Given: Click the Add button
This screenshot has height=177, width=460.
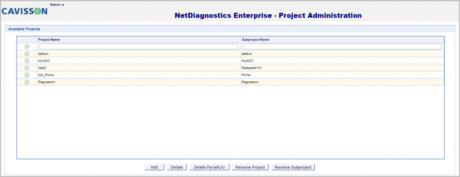Looking at the screenshot, I should [x=155, y=167].
